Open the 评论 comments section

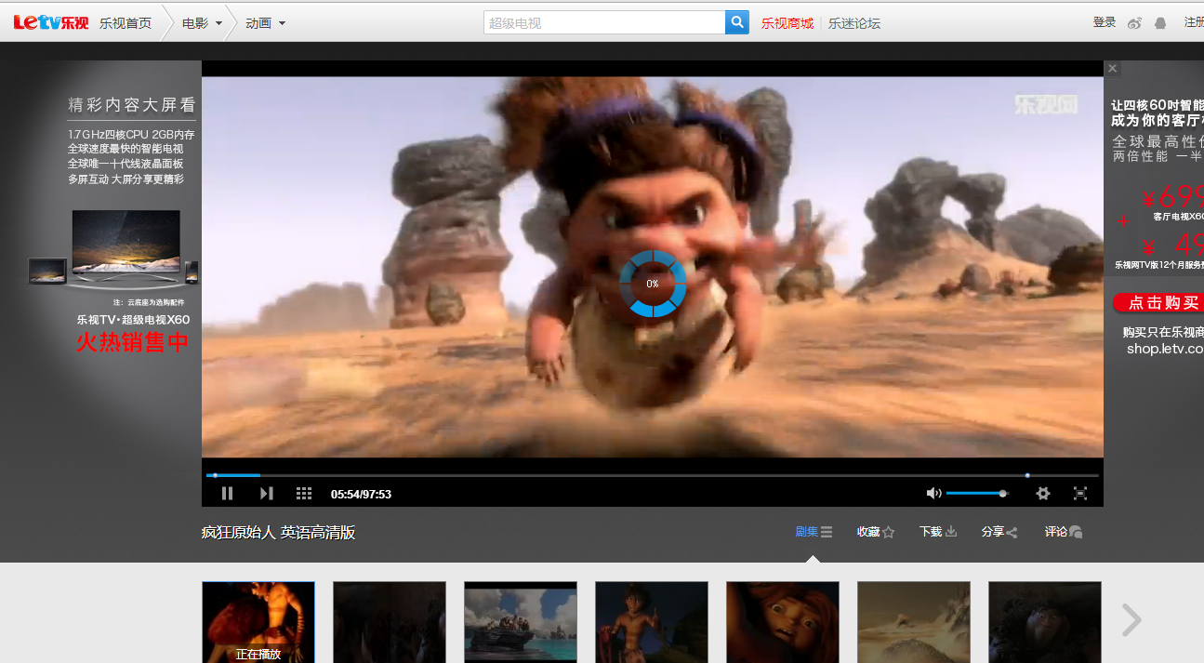pos(1064,532)
